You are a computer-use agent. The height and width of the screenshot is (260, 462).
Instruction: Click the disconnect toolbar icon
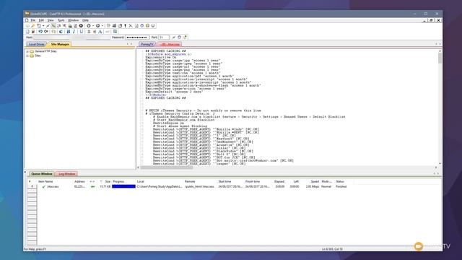pos(53,26)
